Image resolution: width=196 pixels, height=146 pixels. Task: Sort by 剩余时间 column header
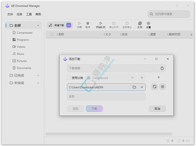174,34
